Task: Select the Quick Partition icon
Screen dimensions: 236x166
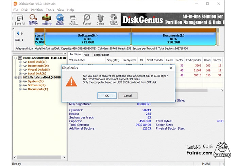Action: [x=60, y=19]
